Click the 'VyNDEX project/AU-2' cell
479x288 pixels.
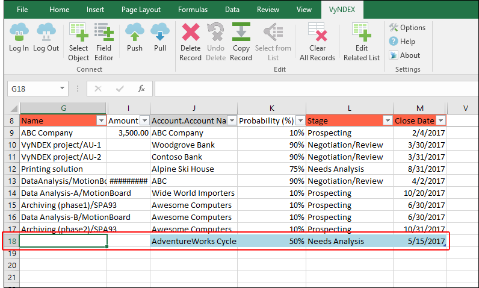point(63,157)
